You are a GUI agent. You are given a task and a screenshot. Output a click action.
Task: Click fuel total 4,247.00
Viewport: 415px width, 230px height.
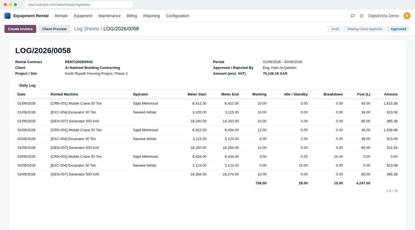click(363, 183)
